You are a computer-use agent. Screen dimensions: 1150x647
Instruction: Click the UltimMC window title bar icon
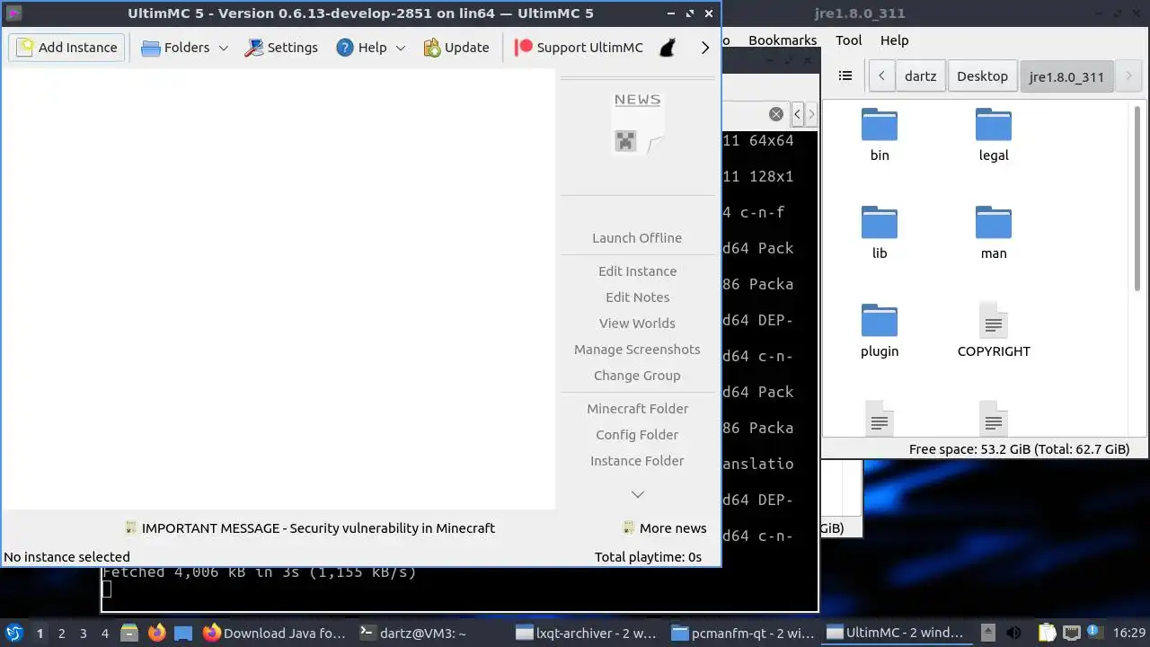point(13,13)
